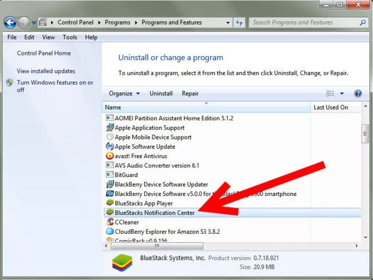The image size is (373, 280).
Task: Open the address bar history dropdown
Action: point(228,23)
